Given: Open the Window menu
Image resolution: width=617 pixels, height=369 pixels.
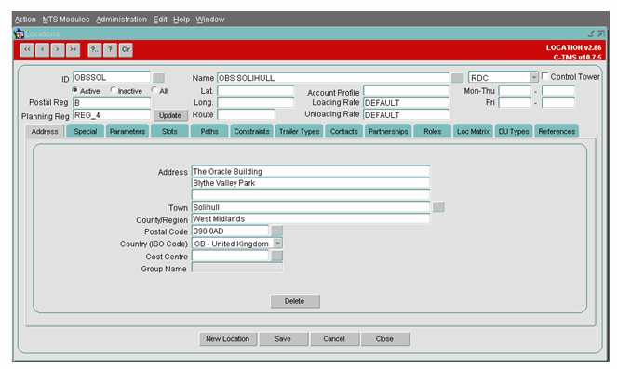Looking at the screenshot, I should click(210, 20).
